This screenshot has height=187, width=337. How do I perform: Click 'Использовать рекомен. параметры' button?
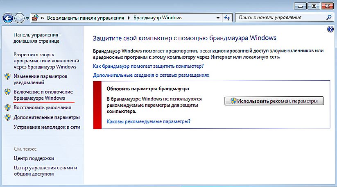click(x=274, y=101)
